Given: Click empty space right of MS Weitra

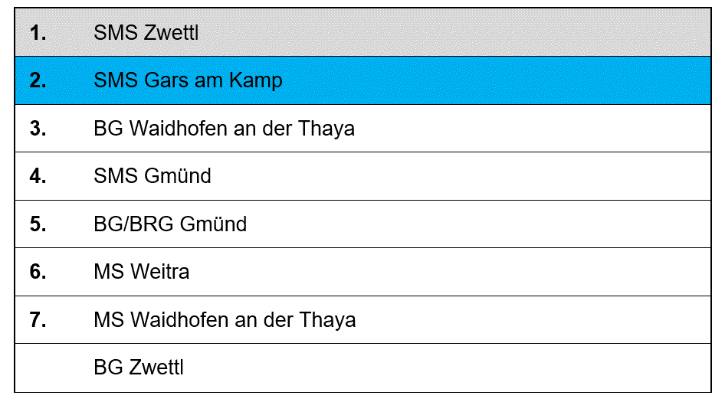Looking at the screenshot, I should pyautogui.click(x=448, y=272).
